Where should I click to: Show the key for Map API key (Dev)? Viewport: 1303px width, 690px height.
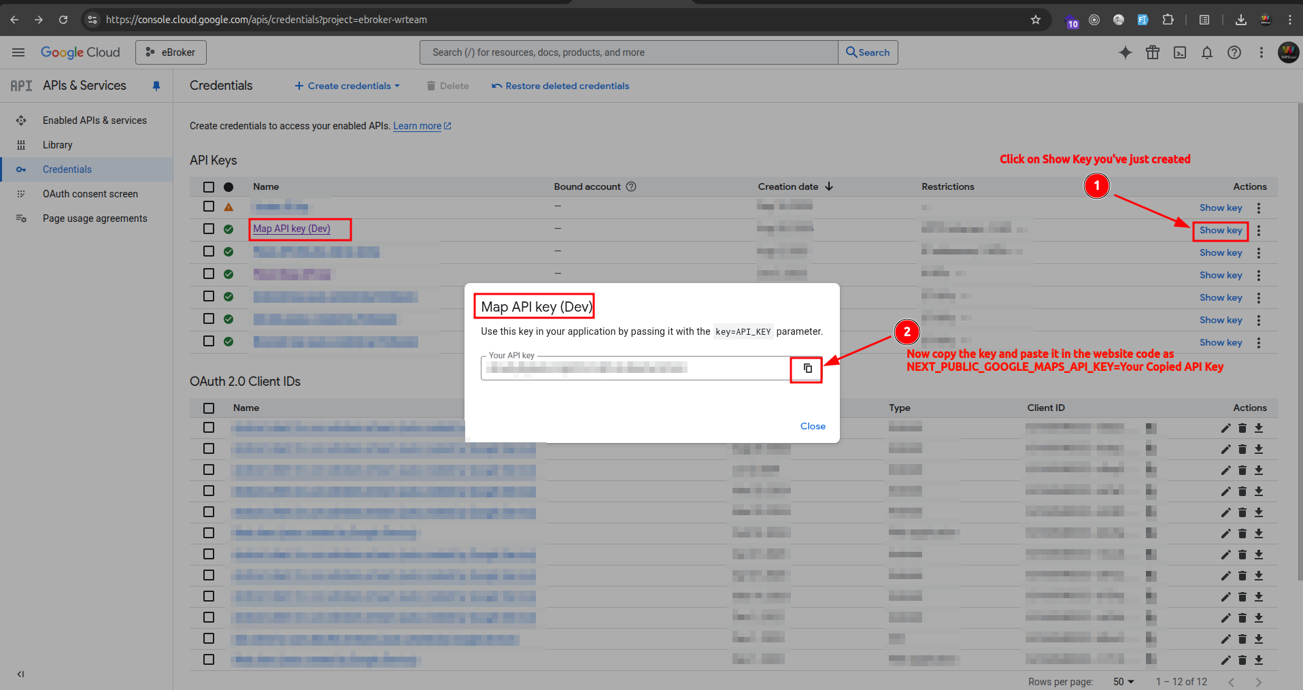(1220, 230)
